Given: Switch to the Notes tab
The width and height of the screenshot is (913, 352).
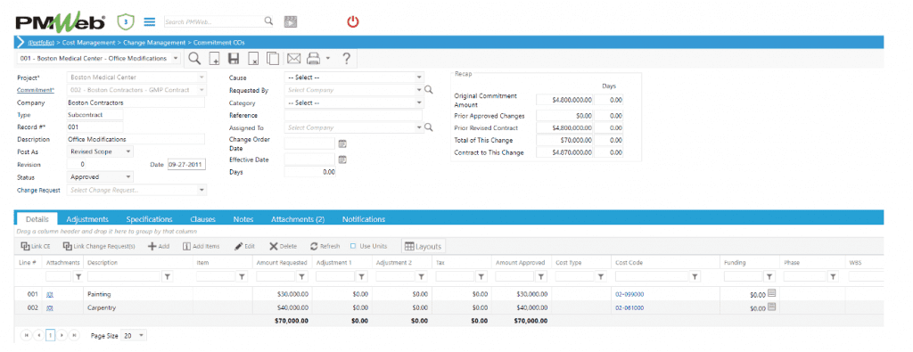Looking at the screenshot, I should point(243,219).
